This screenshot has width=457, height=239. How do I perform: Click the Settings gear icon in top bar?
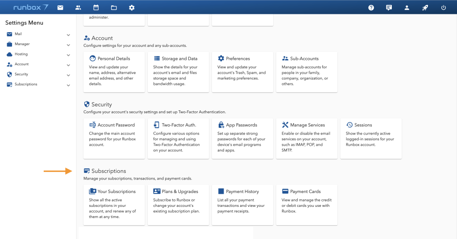[x=132, y=8]
